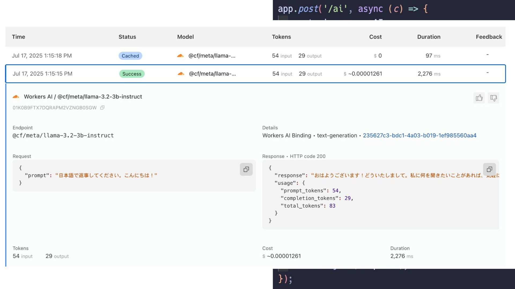
Task: Open the 235627c3-bdc1-4a03-b019-1ef985560aa4 link
Action: coord(420,135)
